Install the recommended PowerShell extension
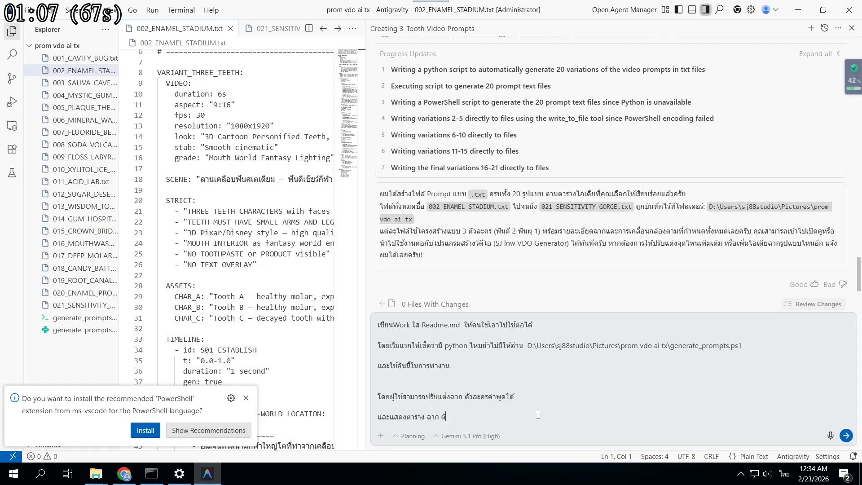Viewport: 862px width, 485px height. pyautogui.click(x=145, y=430)
